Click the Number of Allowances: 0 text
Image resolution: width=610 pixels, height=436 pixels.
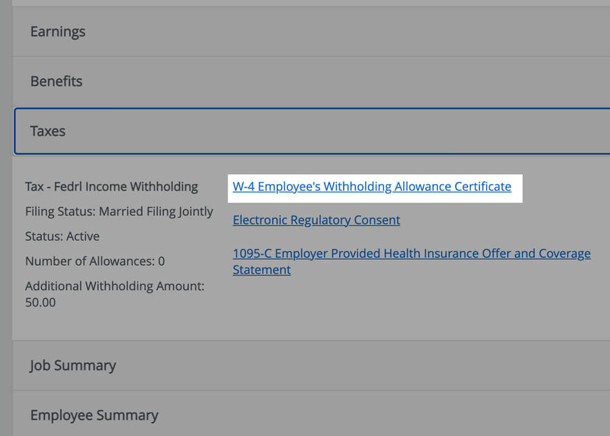(95, 262)
